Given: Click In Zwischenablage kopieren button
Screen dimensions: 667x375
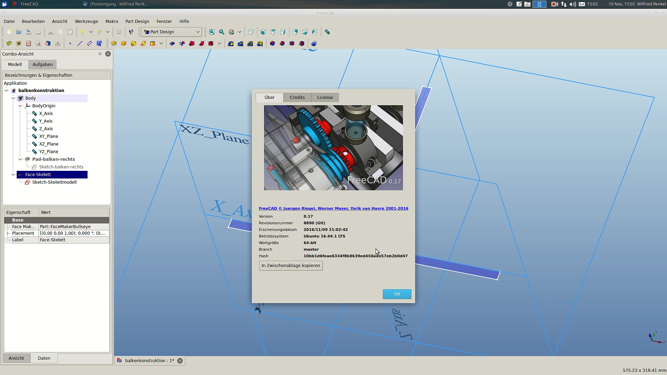Looking at the screenshot, I should 291,266.
